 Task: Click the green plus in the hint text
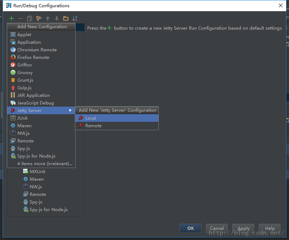(110, 28)
